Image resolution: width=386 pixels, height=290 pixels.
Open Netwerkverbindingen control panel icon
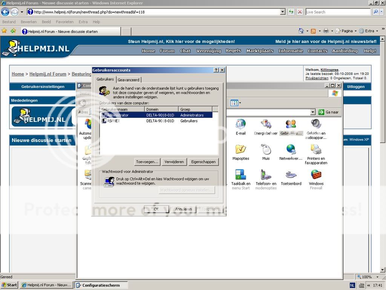pos(291,152)
